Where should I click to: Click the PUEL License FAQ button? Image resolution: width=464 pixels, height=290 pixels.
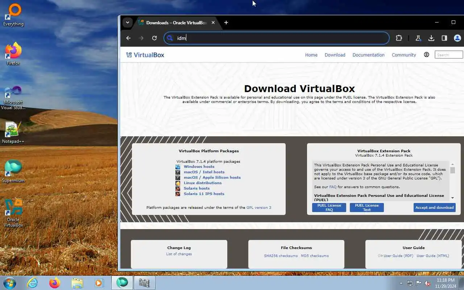pos(329,207)
